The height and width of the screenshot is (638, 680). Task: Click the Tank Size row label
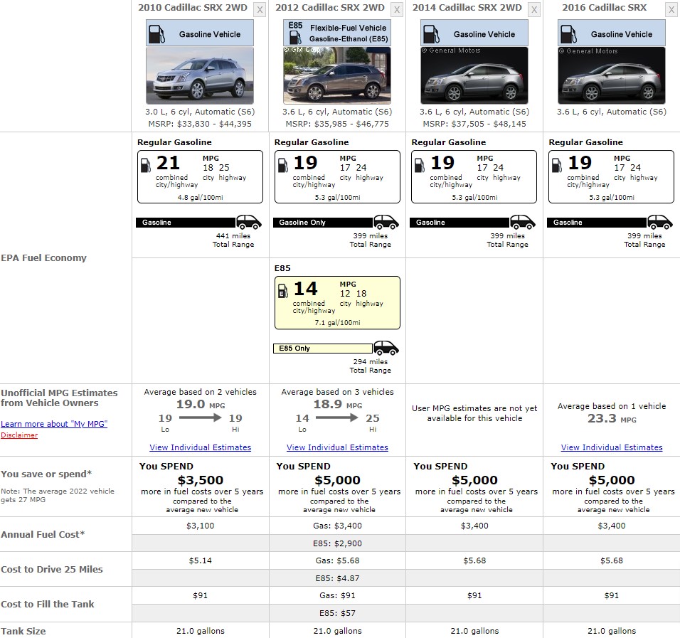point(23,631)
